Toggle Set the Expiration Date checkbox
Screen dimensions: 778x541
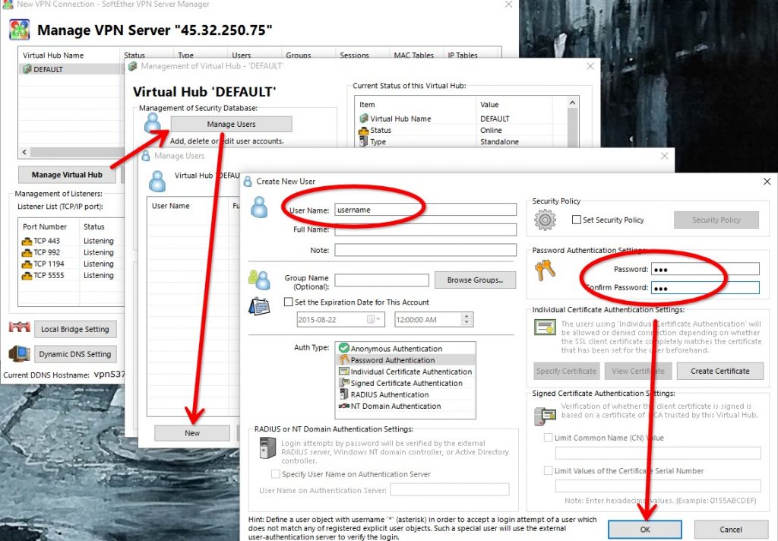point(289,302)
